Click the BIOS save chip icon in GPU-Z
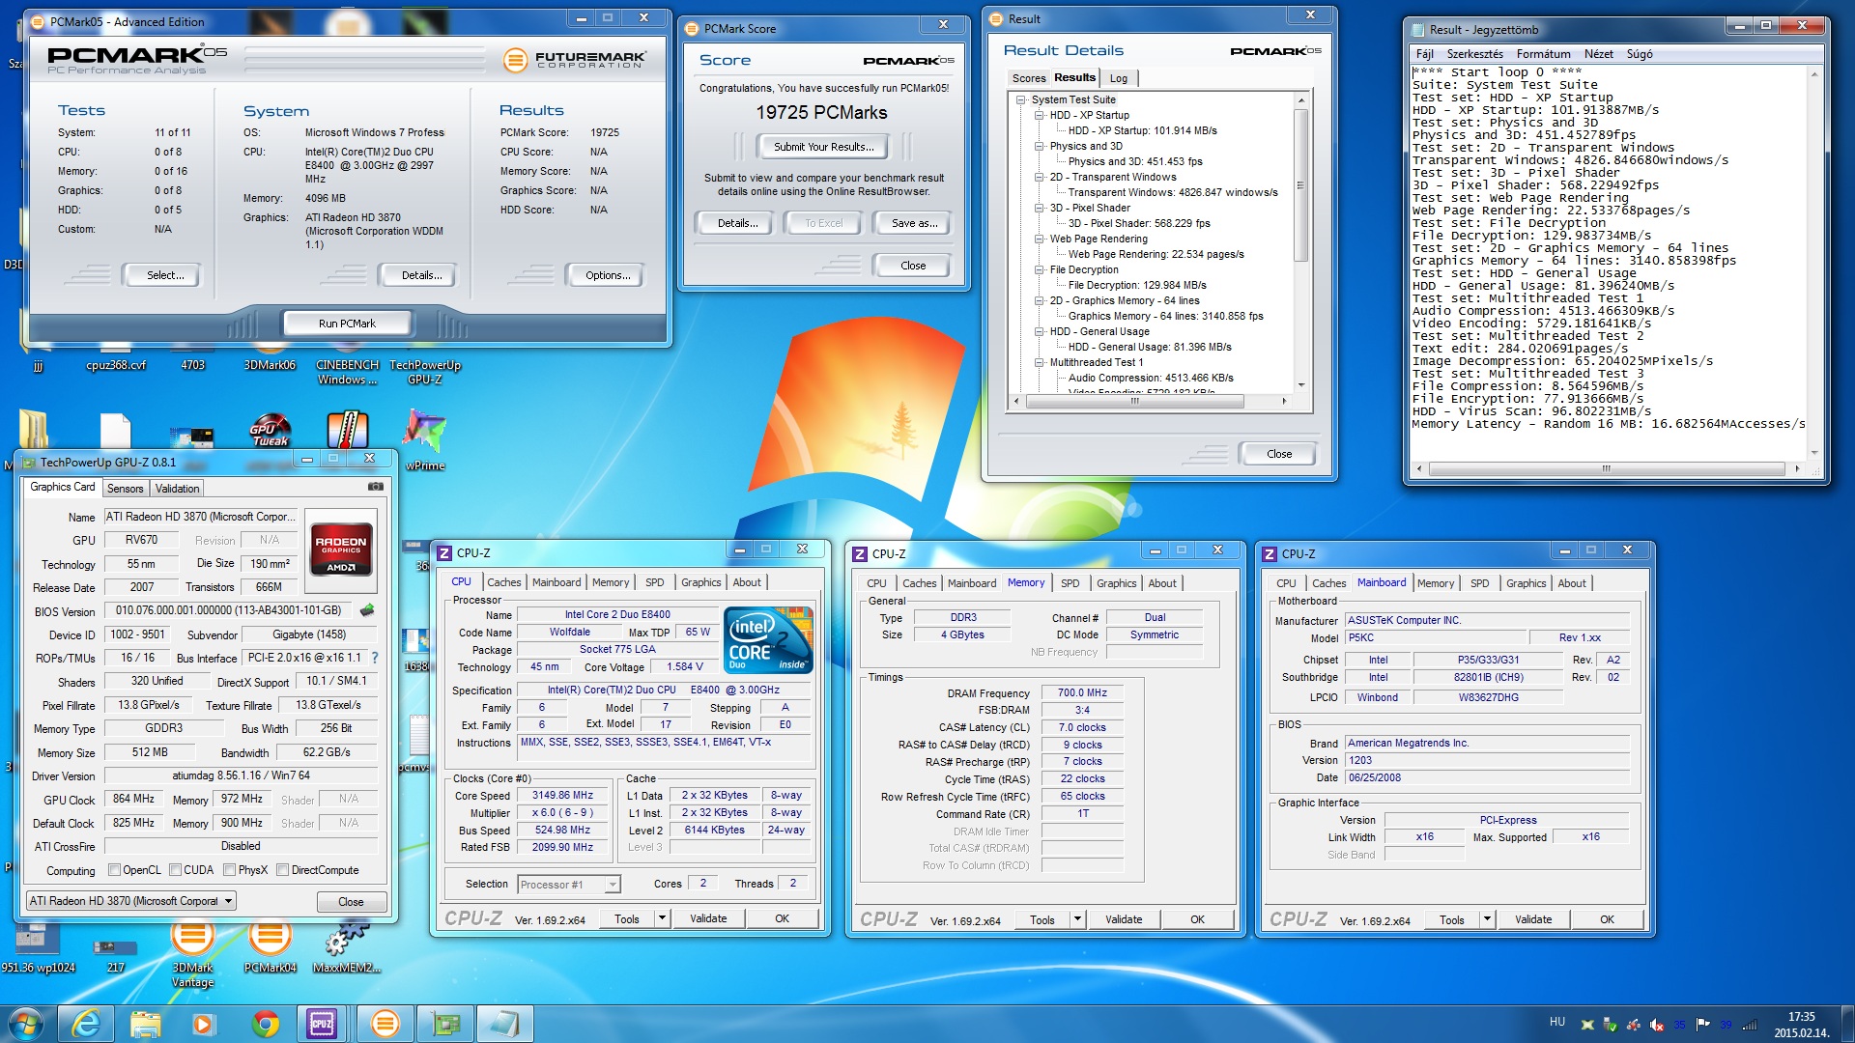1855x1043 pixels. pos(367,610)
